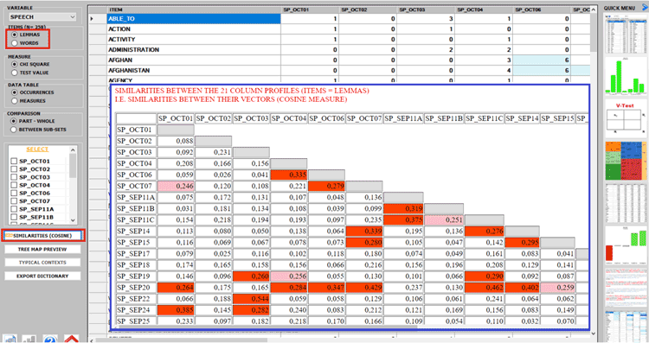Image resolution: width=649 pixels, height=343 pixels.
Task: Tick the SP_OCT03 checkbox
Action: [14, 177]
